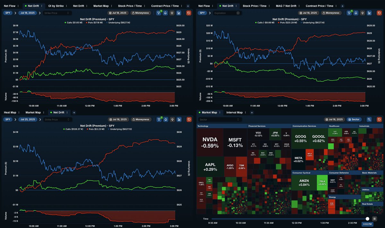Image resolution: width=385 pixels, height=228 pixels.
Task: Click the MSFT -0.13% treemap tile
Action: pyautogui.click(x=235, y=142)
